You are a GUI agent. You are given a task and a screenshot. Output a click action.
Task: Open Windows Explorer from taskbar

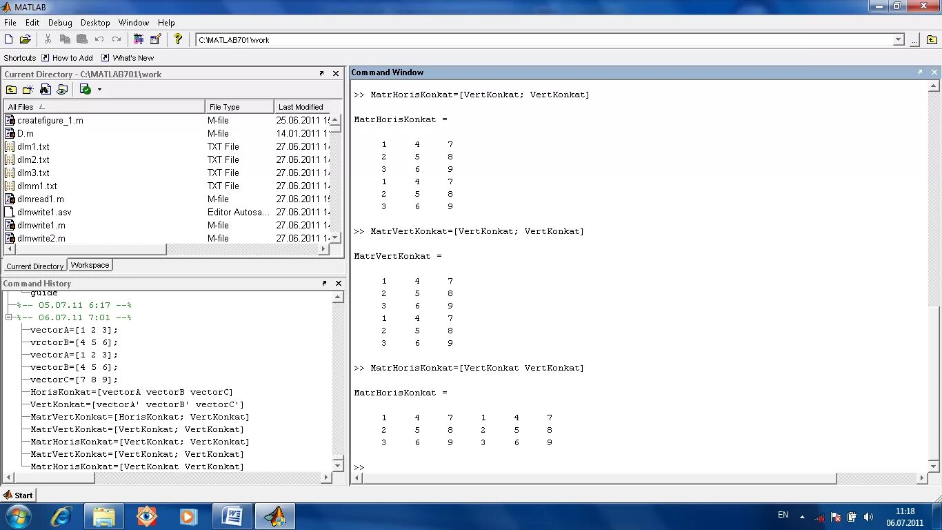pos(104,516)
